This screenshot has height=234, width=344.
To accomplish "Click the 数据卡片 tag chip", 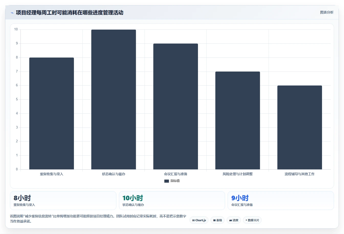I will (x=252, y=220).
